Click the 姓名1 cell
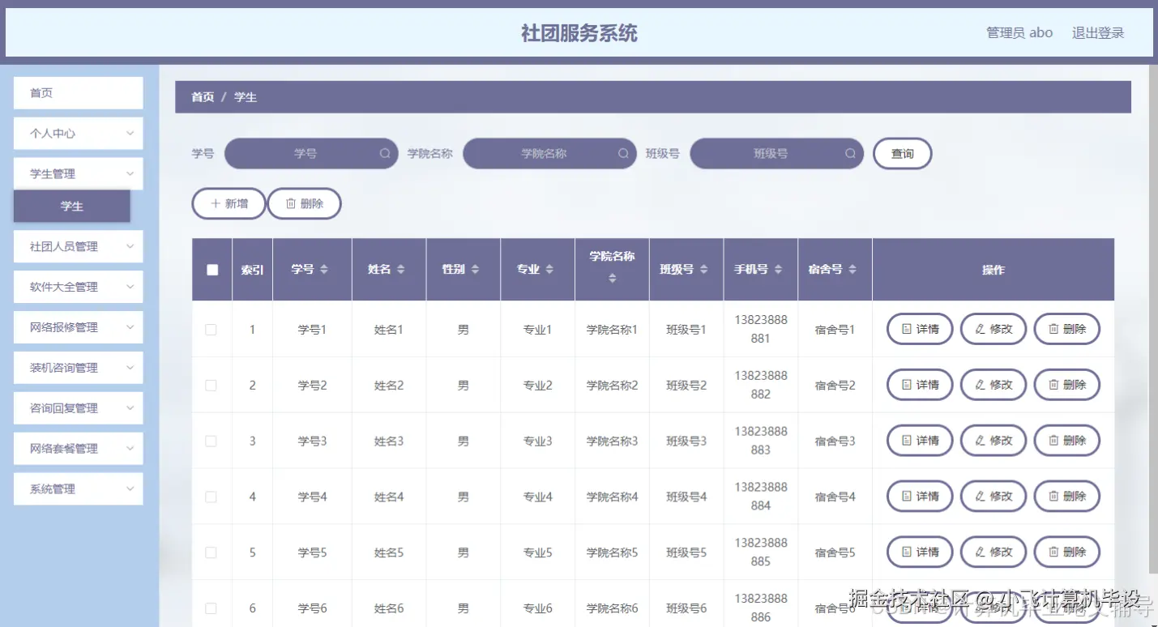Screen dimensions: 1158x627 pos(388,330)
